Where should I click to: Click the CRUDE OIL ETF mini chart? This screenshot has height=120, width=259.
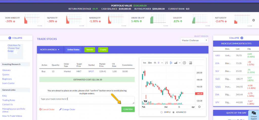click(158, 19)
